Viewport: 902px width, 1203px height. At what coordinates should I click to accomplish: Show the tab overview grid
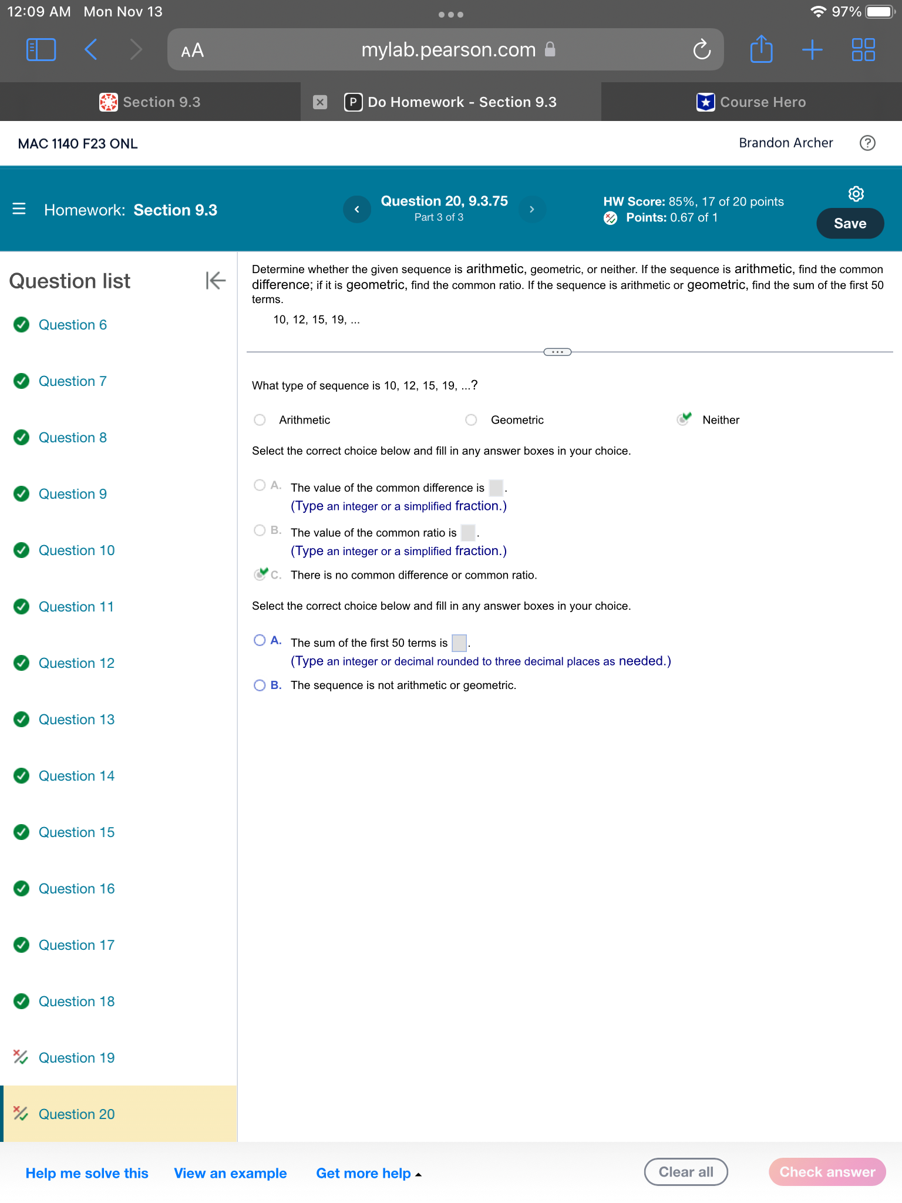coord(863,50)
